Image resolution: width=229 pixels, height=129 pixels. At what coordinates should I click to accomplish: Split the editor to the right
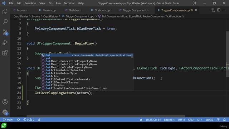(x=219, y=10)
